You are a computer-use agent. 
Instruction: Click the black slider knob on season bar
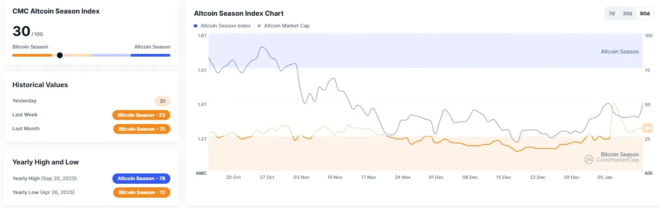click(60, 55)
